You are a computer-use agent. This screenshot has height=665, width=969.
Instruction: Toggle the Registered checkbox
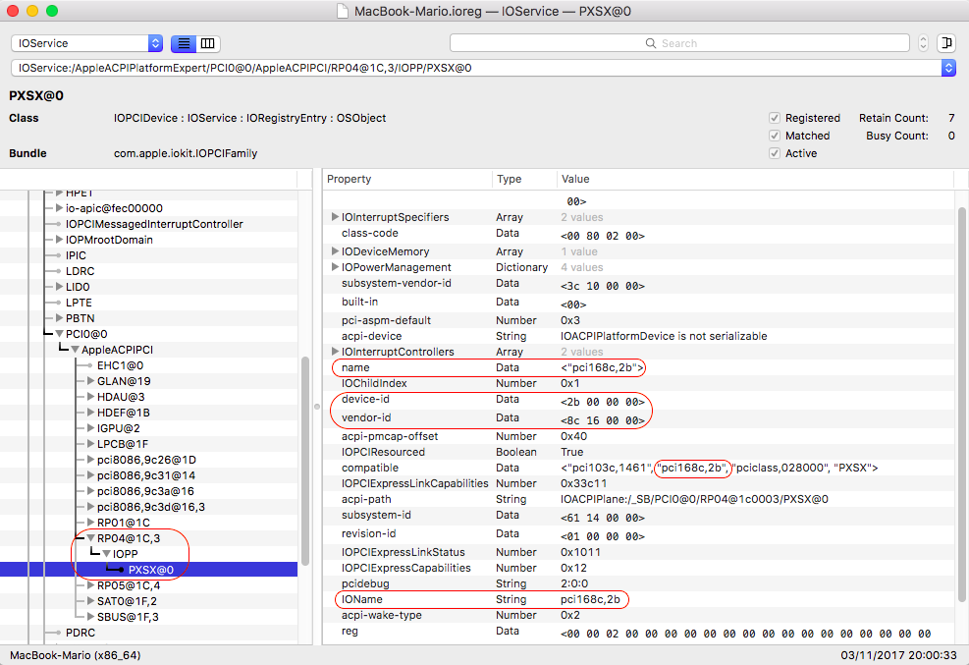775,118
